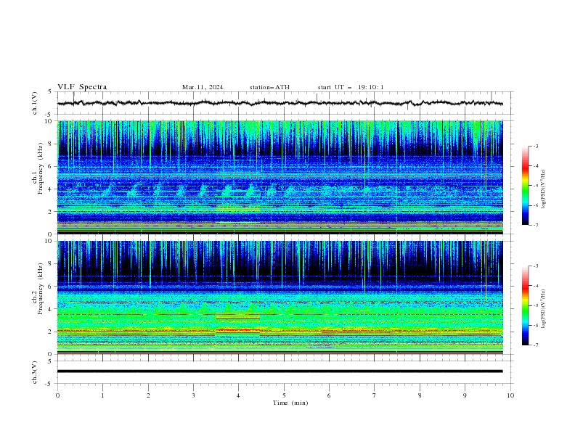Click time-axis tick label '8'
The image size is (575, 444).
[x=420, y=395]
